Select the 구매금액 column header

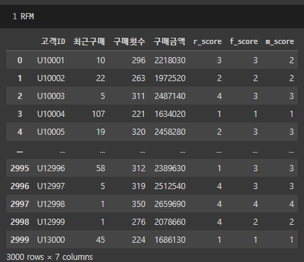(x=170, y=41)
